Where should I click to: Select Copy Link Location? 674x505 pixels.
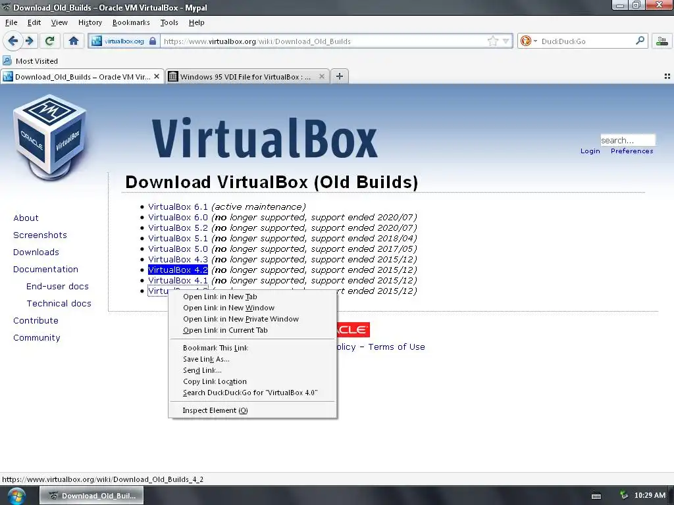[x=252, y=381]
